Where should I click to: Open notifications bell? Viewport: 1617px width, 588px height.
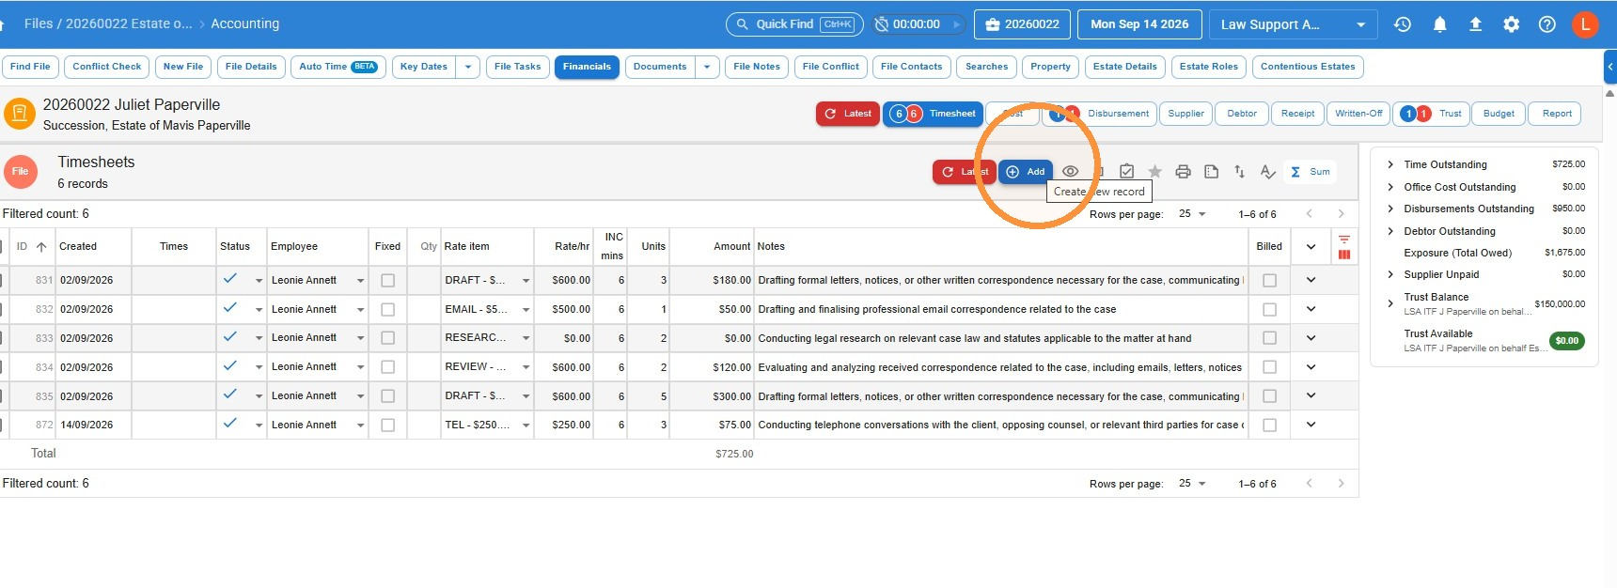point(1439,24)
